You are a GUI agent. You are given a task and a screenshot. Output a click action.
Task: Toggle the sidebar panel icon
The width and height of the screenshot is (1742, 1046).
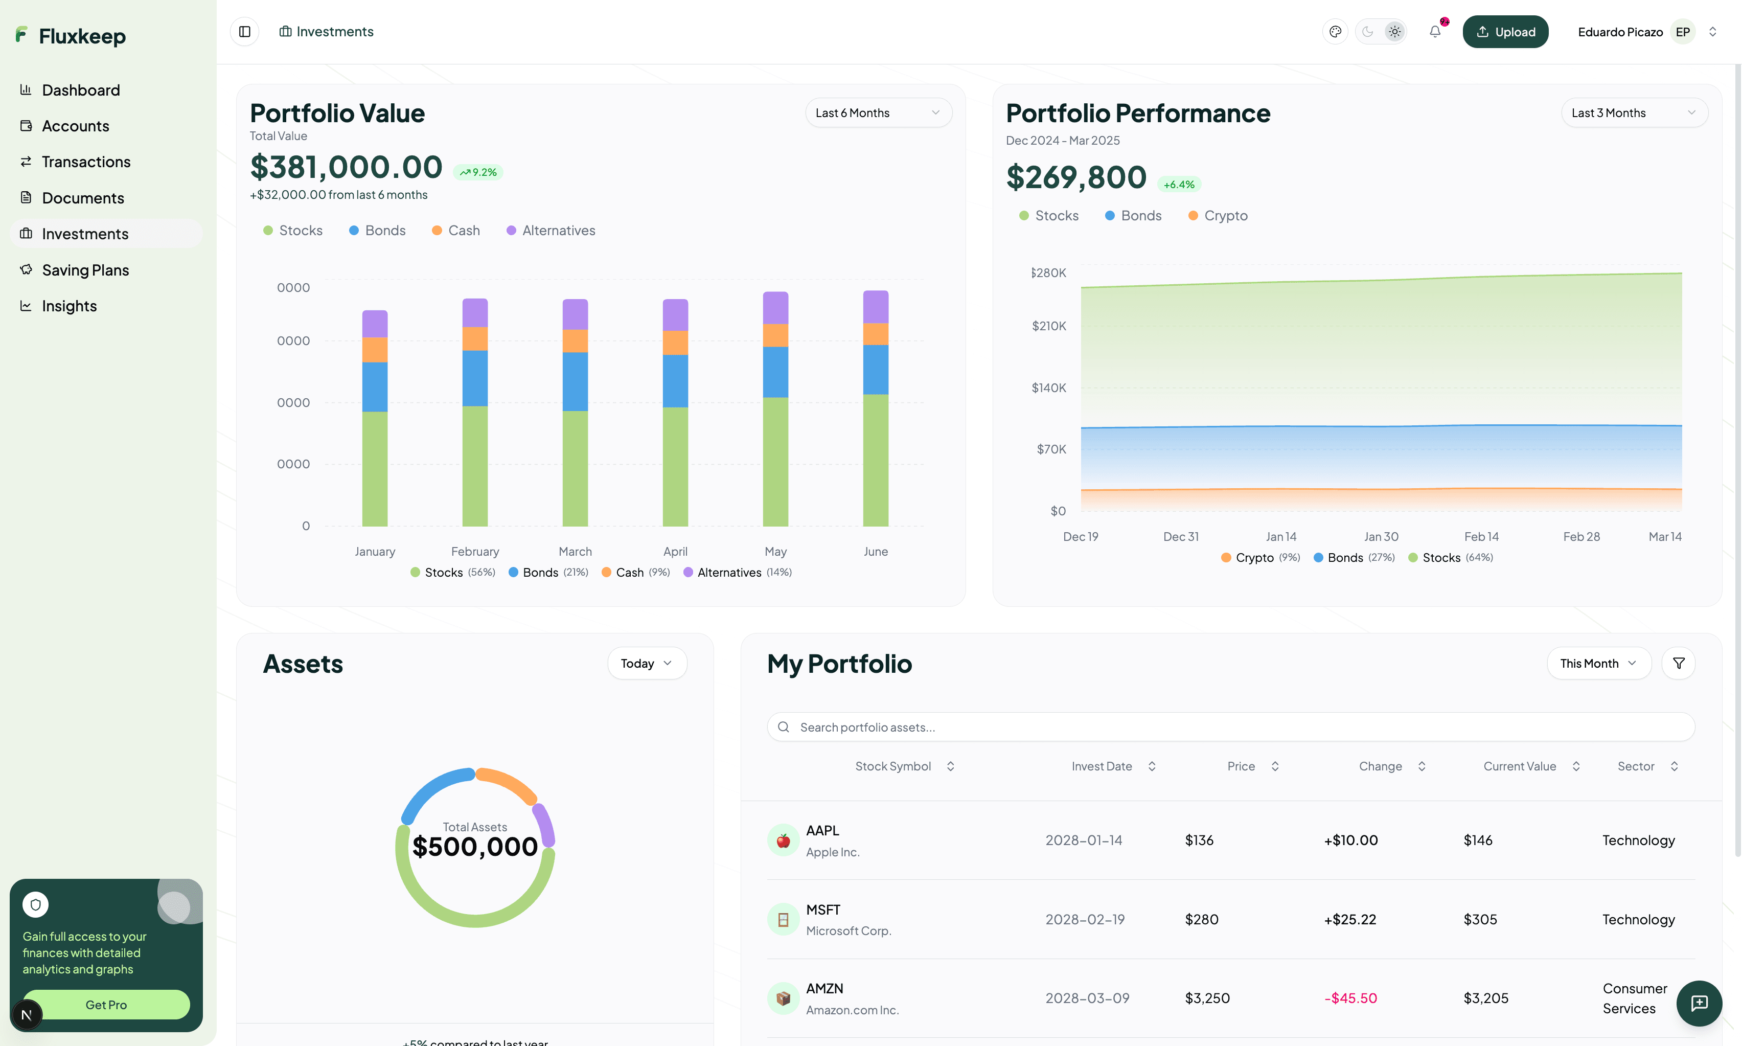244,32
